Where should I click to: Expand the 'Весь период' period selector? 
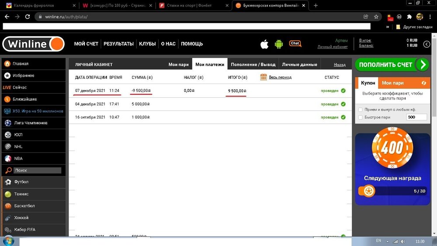(280, 77)
